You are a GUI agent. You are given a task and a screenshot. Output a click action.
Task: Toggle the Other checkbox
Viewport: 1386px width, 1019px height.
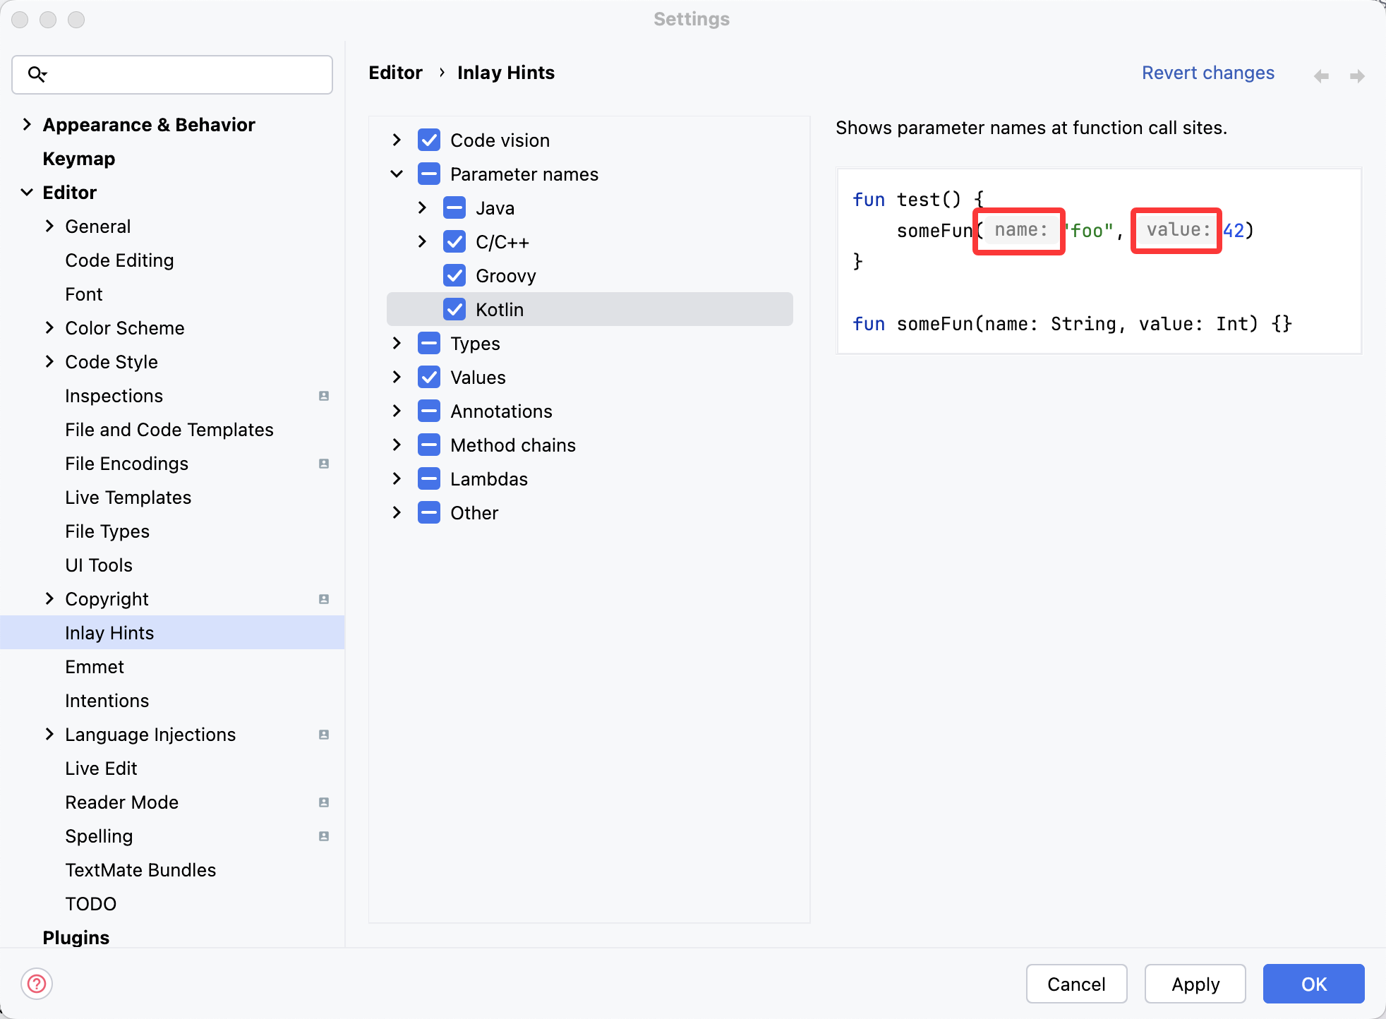pos(429,512)
